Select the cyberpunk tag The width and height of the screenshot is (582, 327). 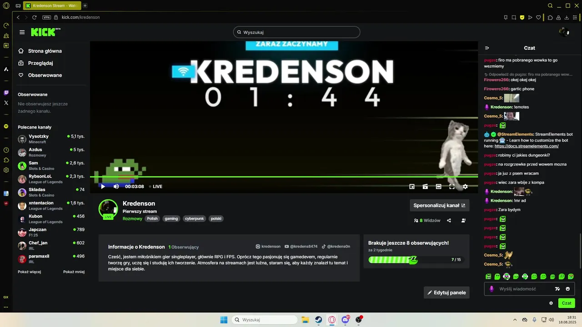194,218
